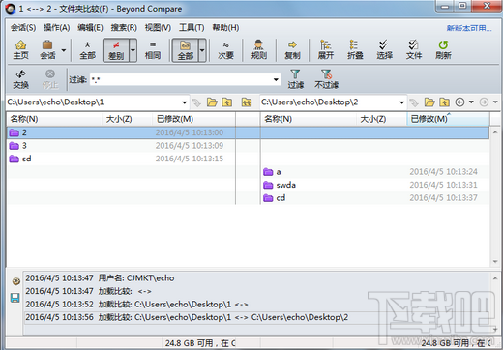
Task: Click the 文件 select-files icon
Action: point(414,50)
